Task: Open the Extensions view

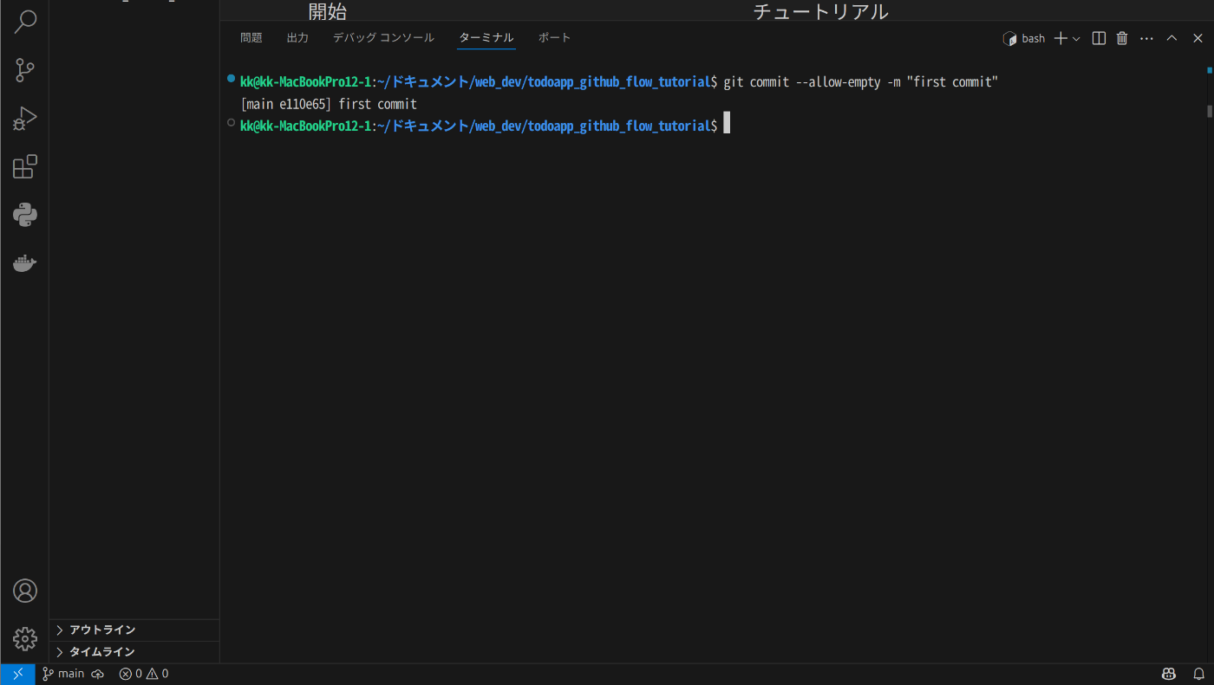Action: pos(25,166)
